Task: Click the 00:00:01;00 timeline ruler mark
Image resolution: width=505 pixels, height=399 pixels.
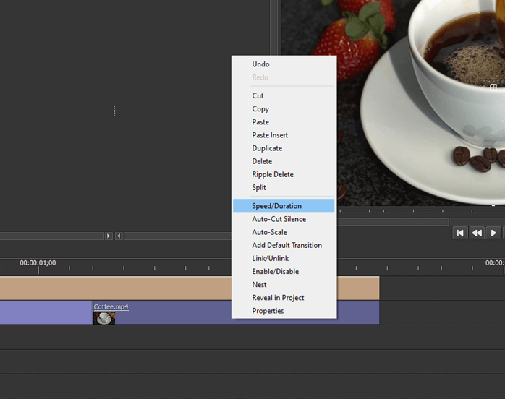Action: coord(38,263)
